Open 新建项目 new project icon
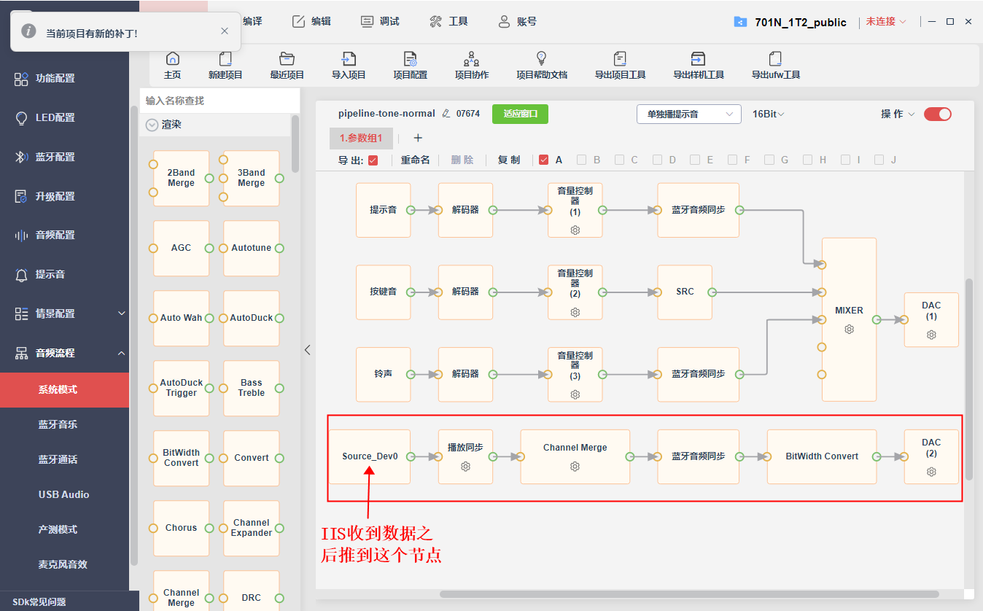Viewport: 983px width, 611px height. click(225, 59)
